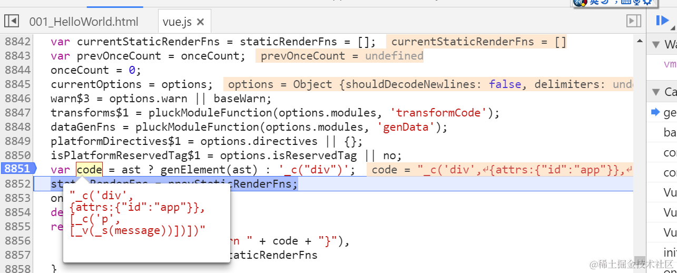Collapse the Call Stack section
This screenshot has height=273, width=677.
click(x=656, y=92)
